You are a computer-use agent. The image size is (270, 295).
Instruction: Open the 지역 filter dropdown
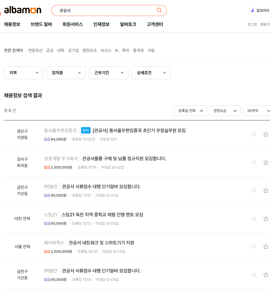[24, 73]
